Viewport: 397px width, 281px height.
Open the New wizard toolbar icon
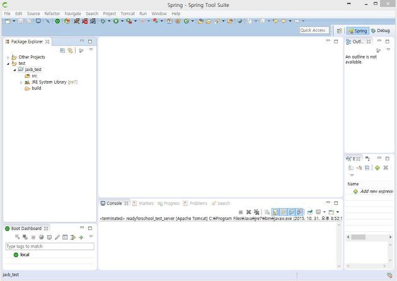tap(8, 21)
